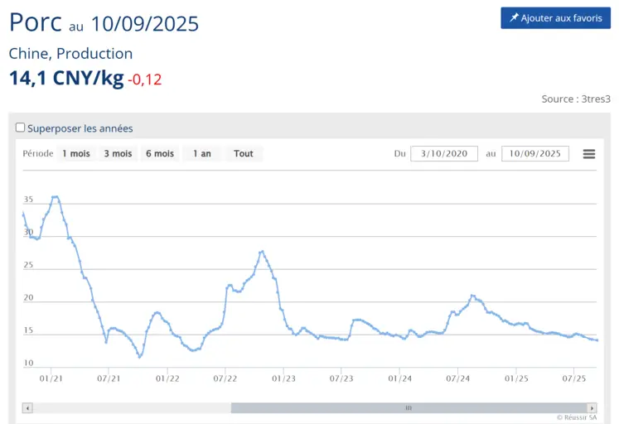619x424 pixels.
Task: Select the 1 mois period
Action: (x=76, y=153)
